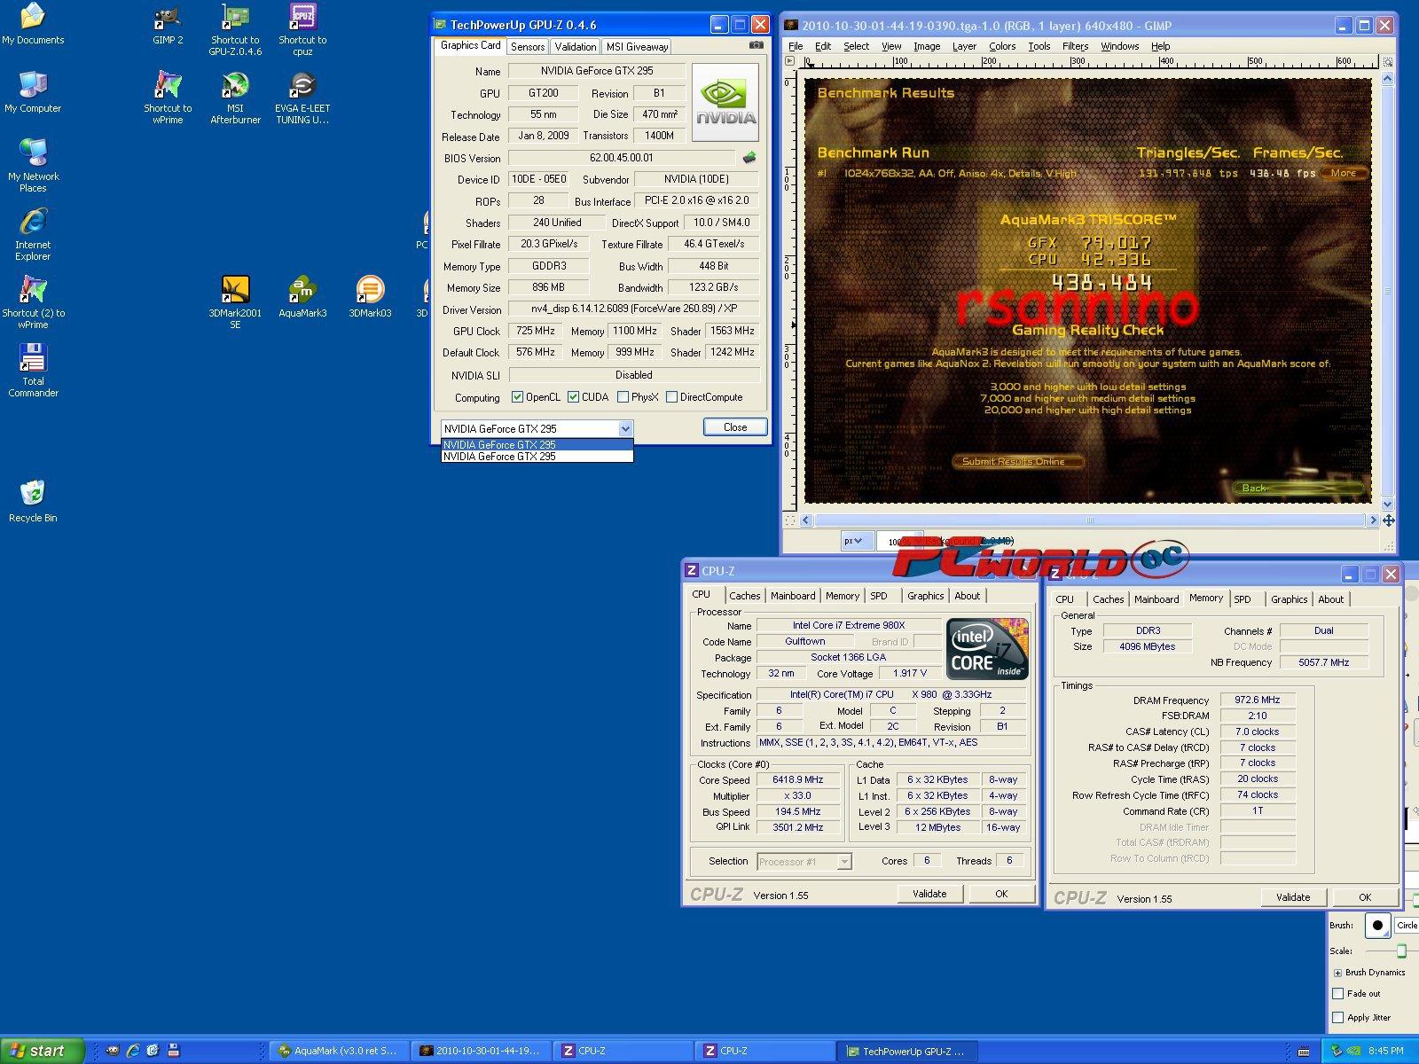This screenshot has width=1419, height=1064.
Task: Open My Documents desktop icon
Action: (33, 25)
